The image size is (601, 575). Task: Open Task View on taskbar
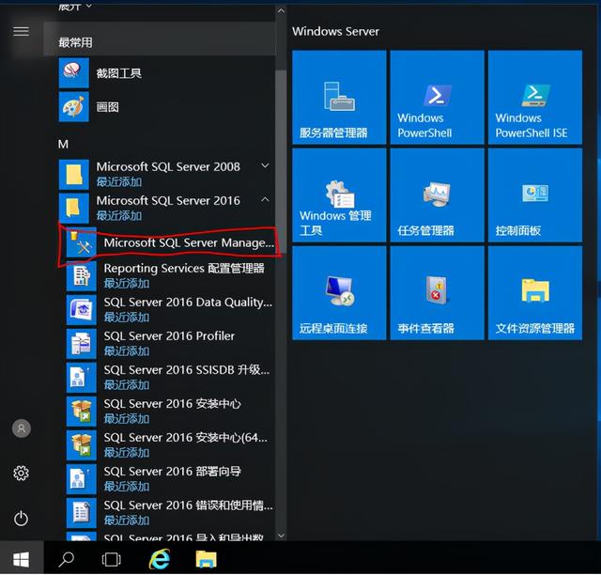[112, 559]
